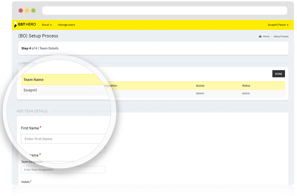Click the GST HERO logo
Screen dimensions: 297x196
tap(25, 24)
